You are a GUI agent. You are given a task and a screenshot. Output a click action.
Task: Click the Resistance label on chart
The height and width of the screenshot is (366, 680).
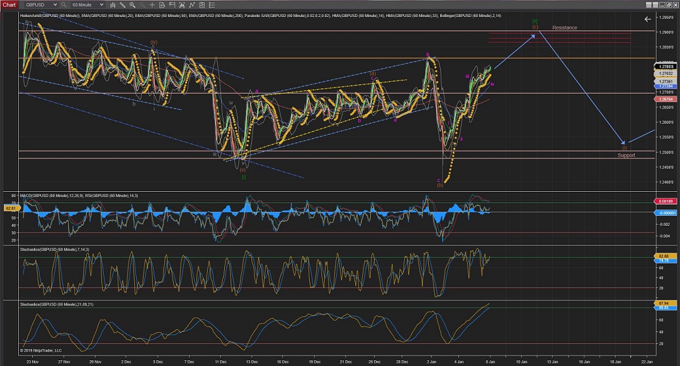[x=564, y=28]
